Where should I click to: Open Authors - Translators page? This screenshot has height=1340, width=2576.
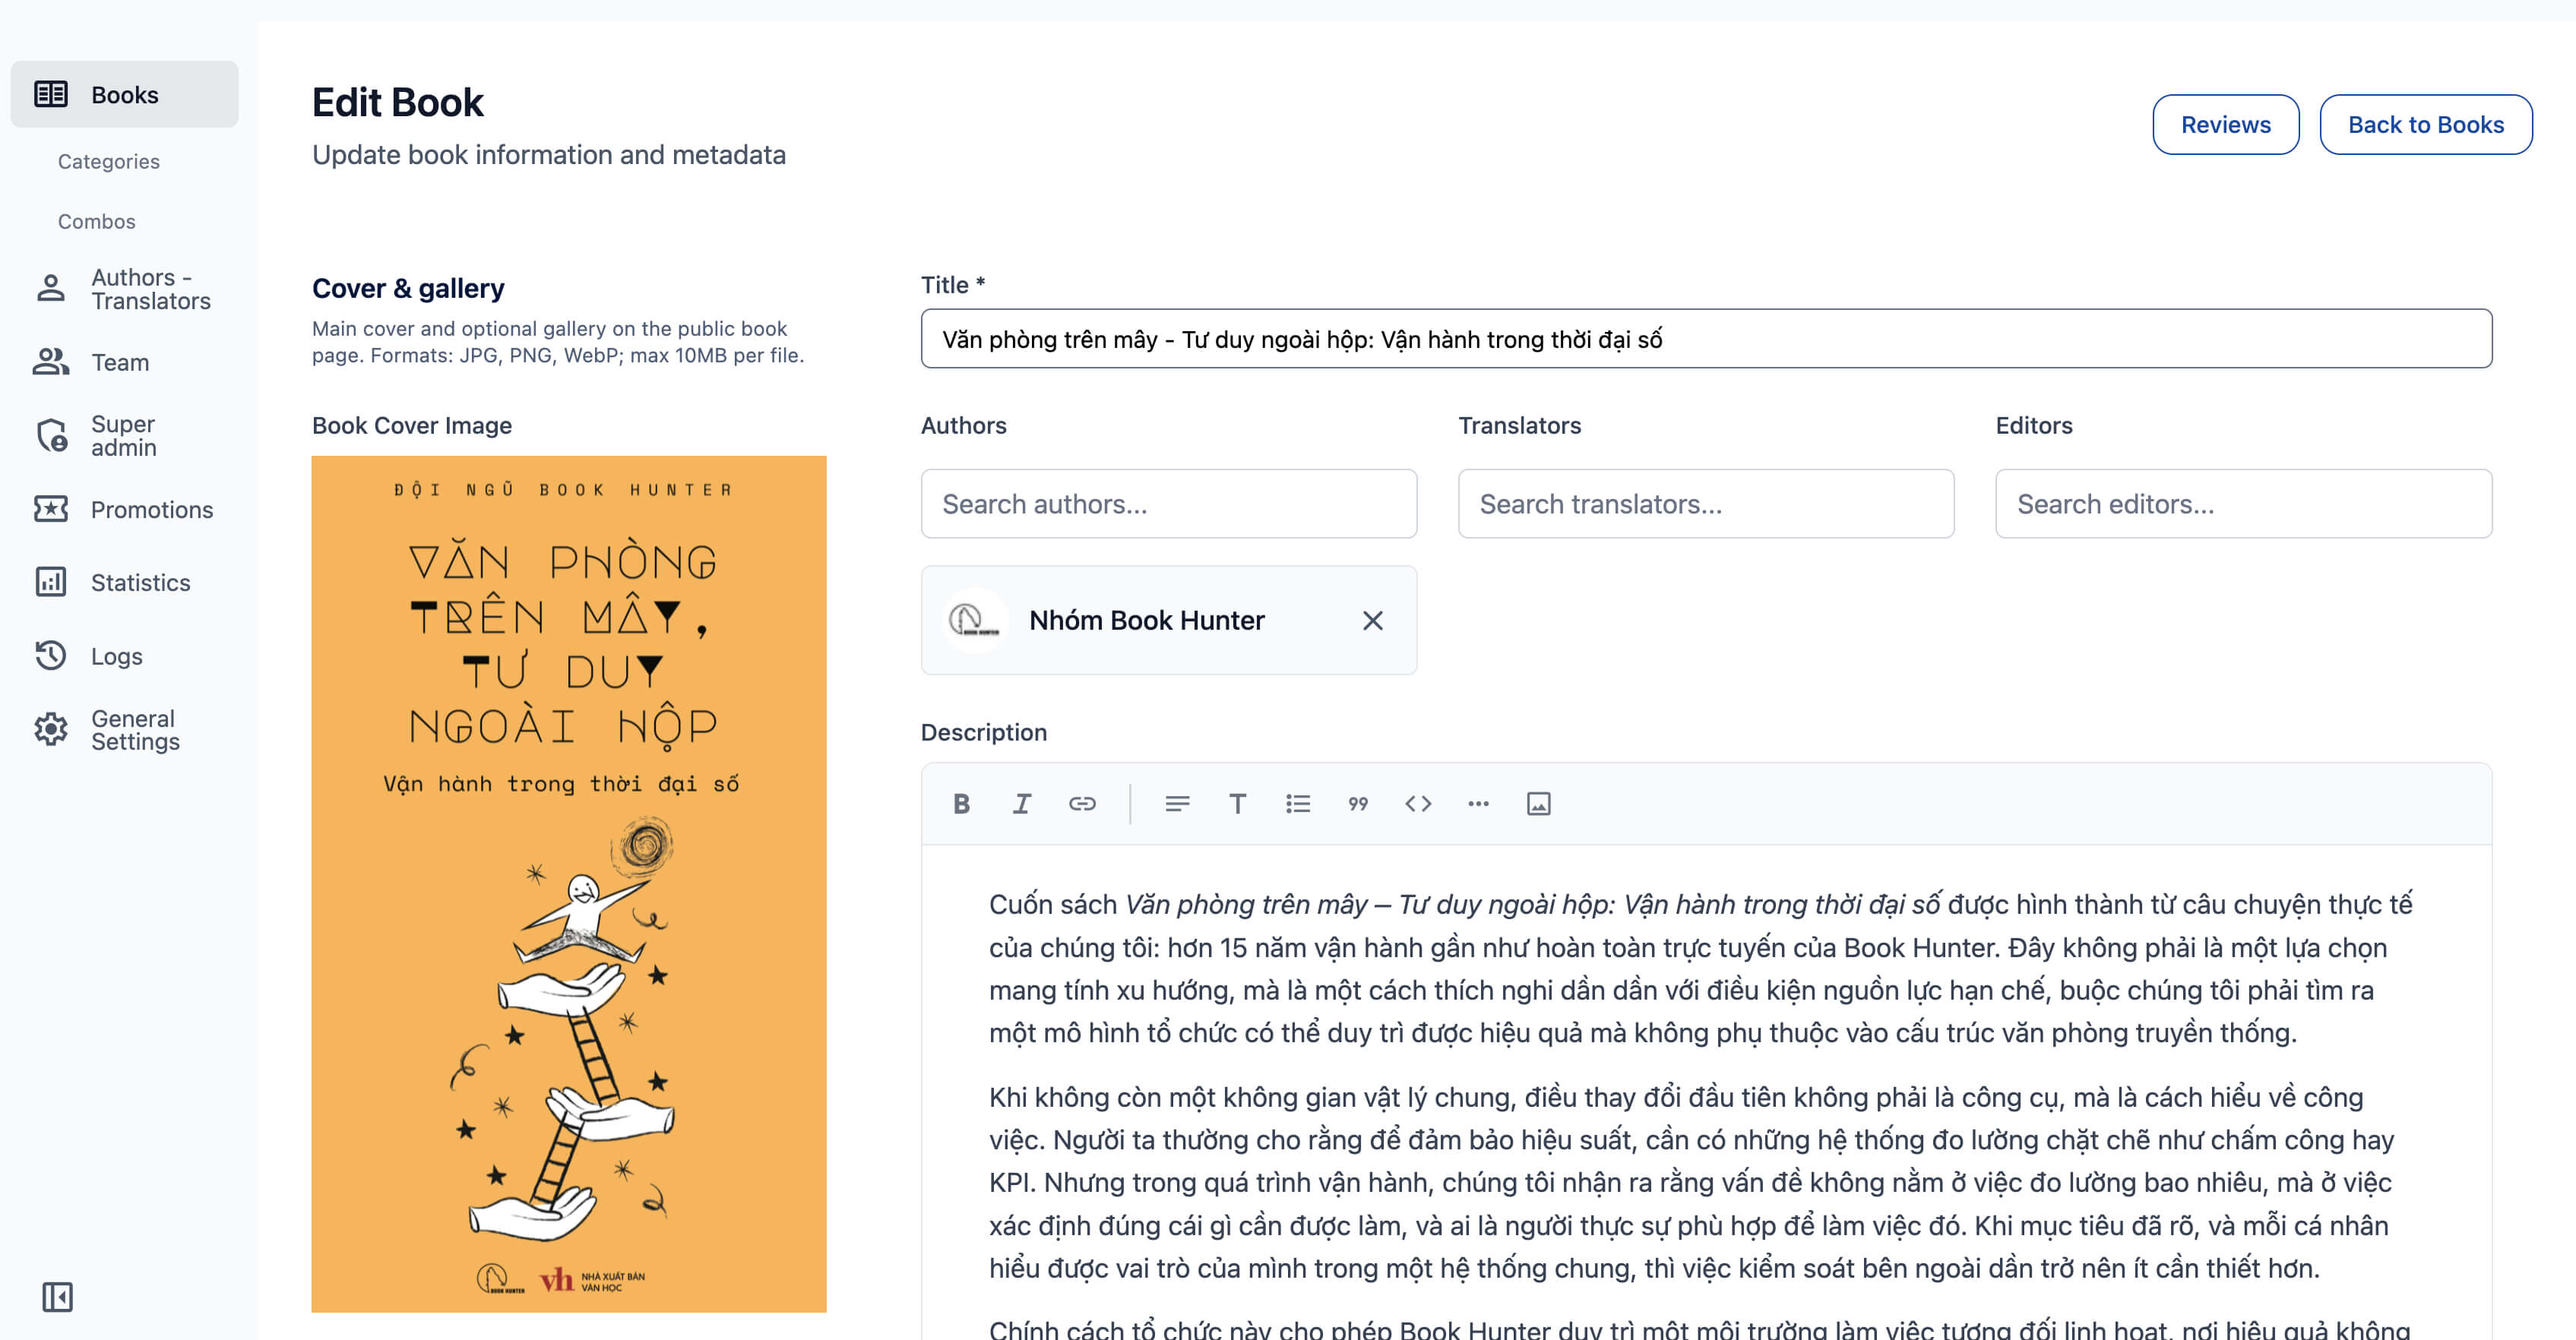click(150, 289)
